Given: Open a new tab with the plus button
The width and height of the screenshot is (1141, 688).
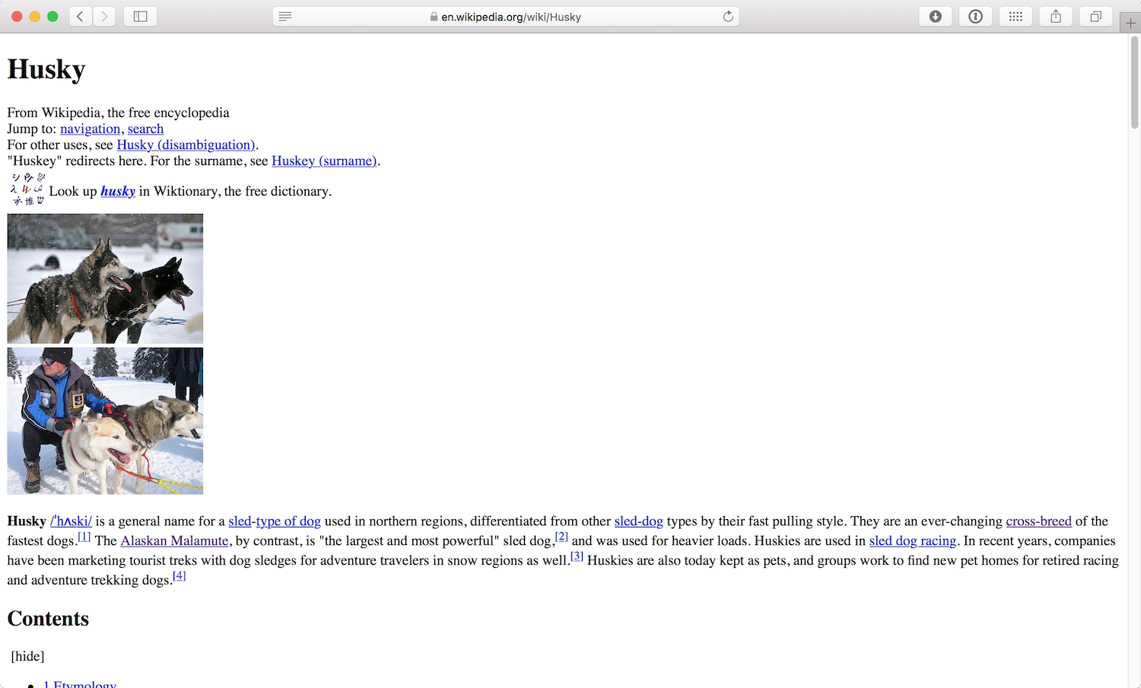Looking at the screenshot, I should click(x=1131, y=22).
